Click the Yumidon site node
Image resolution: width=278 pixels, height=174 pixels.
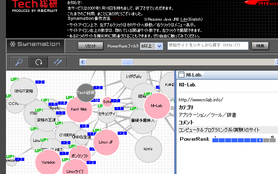click(x=49, y=163)
